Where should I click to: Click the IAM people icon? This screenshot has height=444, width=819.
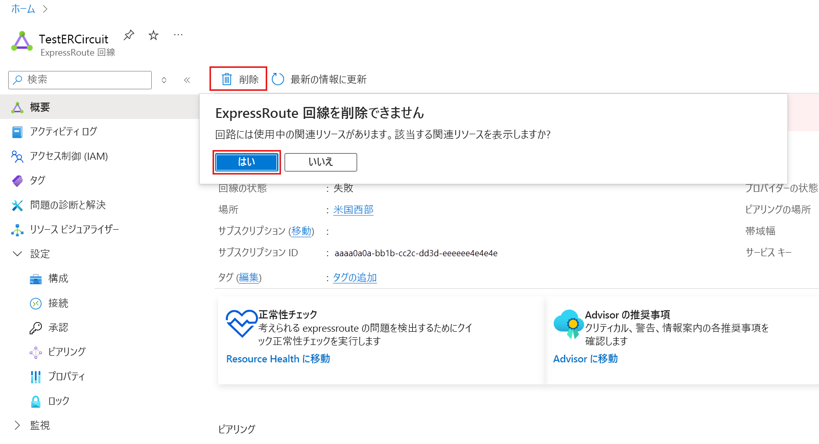pyautogui.click(x=17, y=156)
